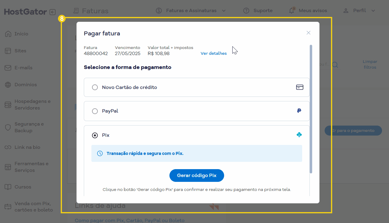Click the Hospedagens e Servidores server icon
This screenshot has width=389, height=223.
pyautogui.click(x=8, y=105)
